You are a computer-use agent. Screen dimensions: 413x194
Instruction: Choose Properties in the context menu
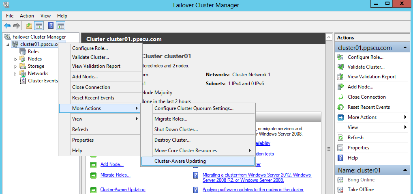click(x=100, y=140)
